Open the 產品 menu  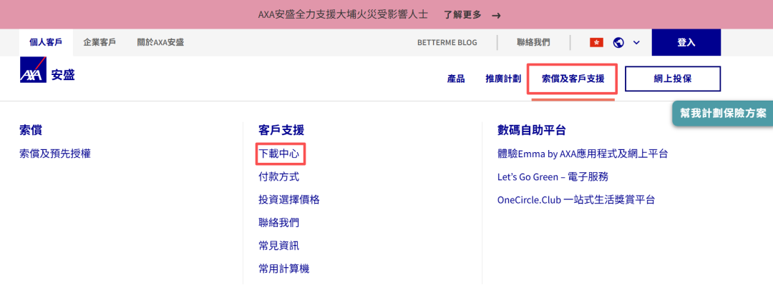pyautogui.click(x=456, y=79)
